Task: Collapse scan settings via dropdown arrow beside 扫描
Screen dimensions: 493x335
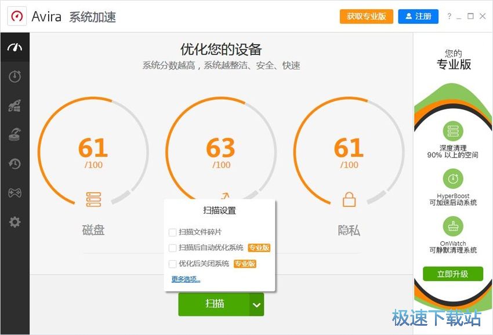Action: coord(256,304)
